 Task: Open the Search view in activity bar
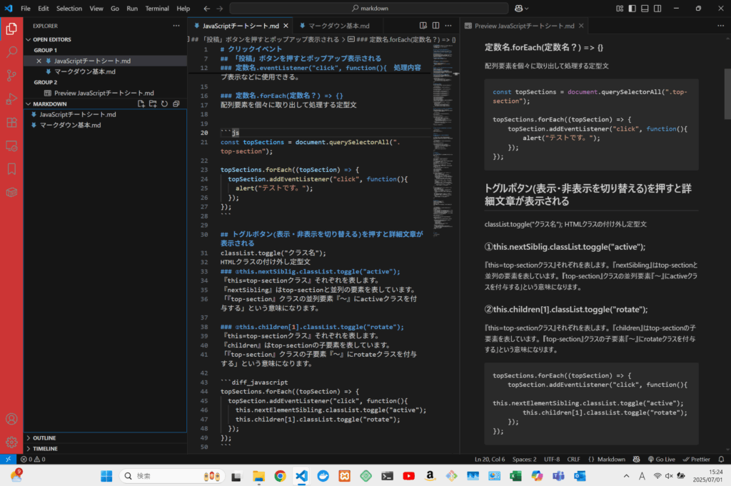pyautogui.click(x=11, y=51)
